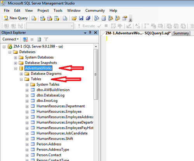The width and height of the screenshot is (194, 161).
Task: Switch to the SQLQuery1.sql tab
Action: coord(138,33)
